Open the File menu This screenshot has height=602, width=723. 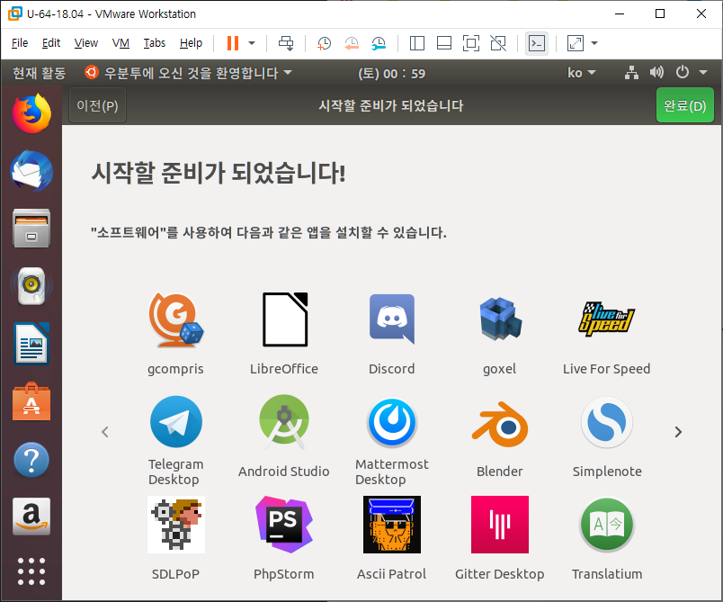pos(20,43)
